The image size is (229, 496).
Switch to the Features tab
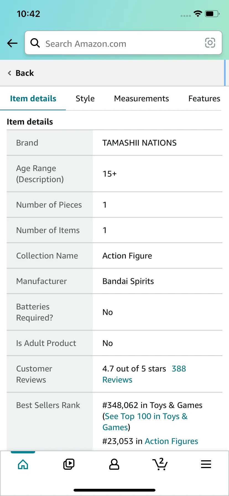[x=204, y=99]
